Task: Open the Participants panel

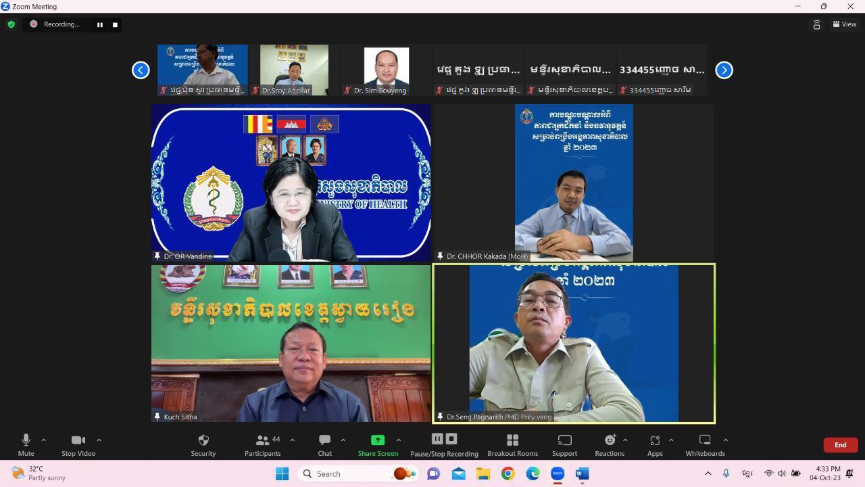Action: [263, 441]
